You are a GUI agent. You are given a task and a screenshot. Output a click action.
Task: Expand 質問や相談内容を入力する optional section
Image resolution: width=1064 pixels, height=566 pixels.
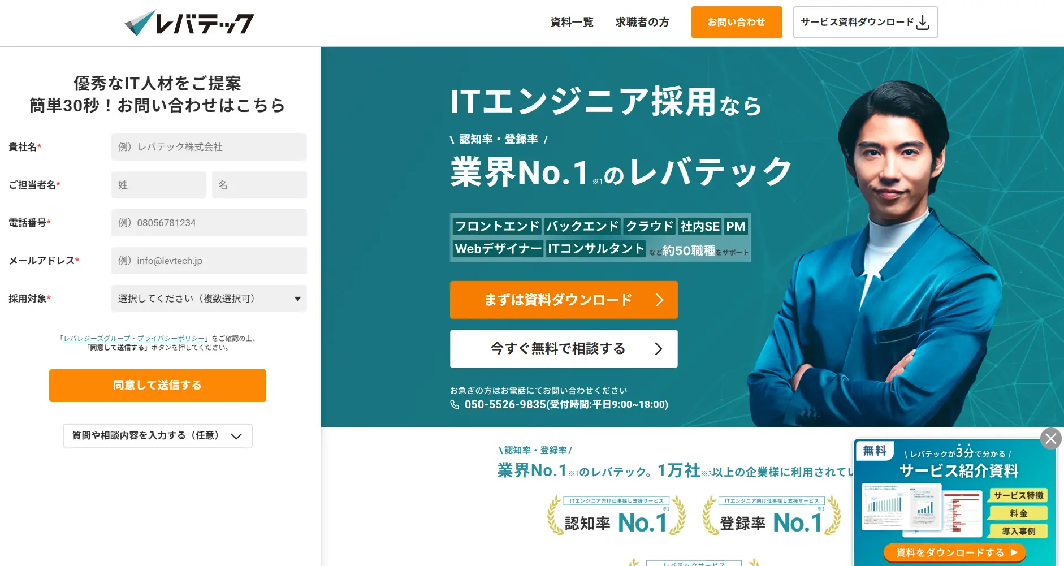tap(158, 436)
